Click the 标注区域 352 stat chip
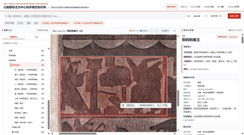Screen dimensions: 244x135 [195, 7]
